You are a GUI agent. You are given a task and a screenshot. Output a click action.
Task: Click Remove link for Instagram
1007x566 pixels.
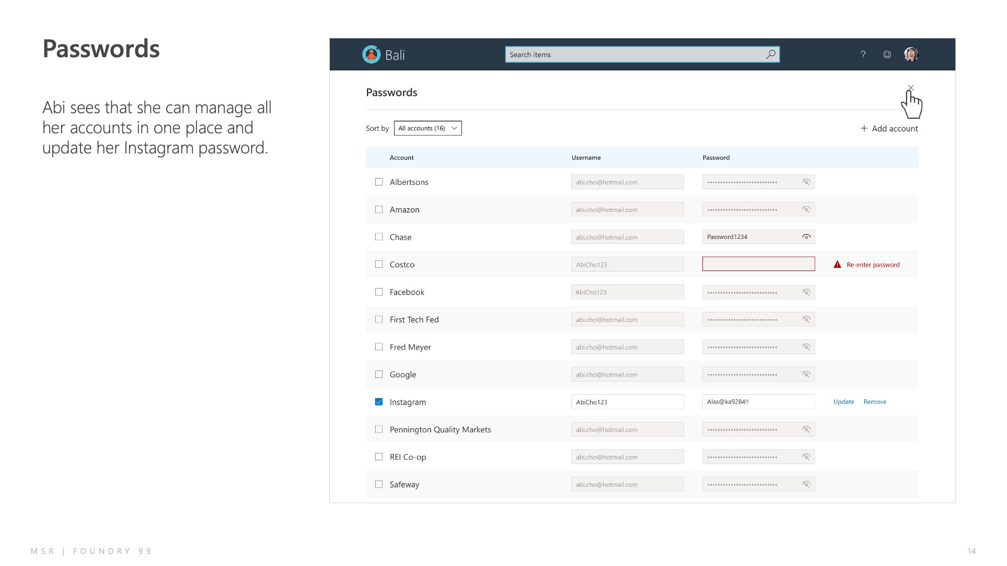click(x=875, y=402)
